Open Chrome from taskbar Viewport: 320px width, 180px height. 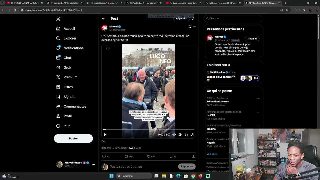click(193, 176)
